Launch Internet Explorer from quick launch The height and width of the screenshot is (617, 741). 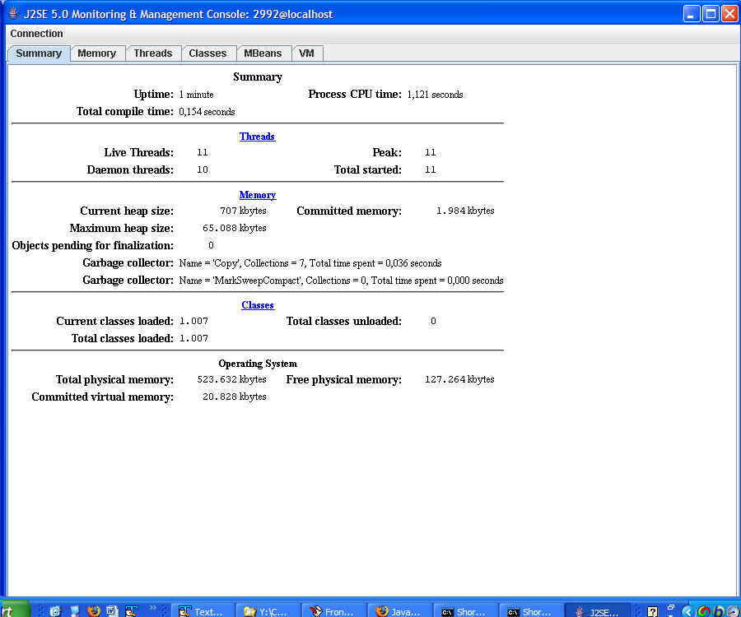coord(55,611)
